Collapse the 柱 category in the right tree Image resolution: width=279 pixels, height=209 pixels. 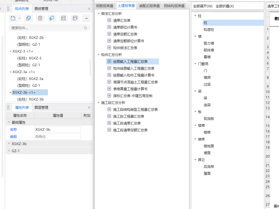(195, 16)
